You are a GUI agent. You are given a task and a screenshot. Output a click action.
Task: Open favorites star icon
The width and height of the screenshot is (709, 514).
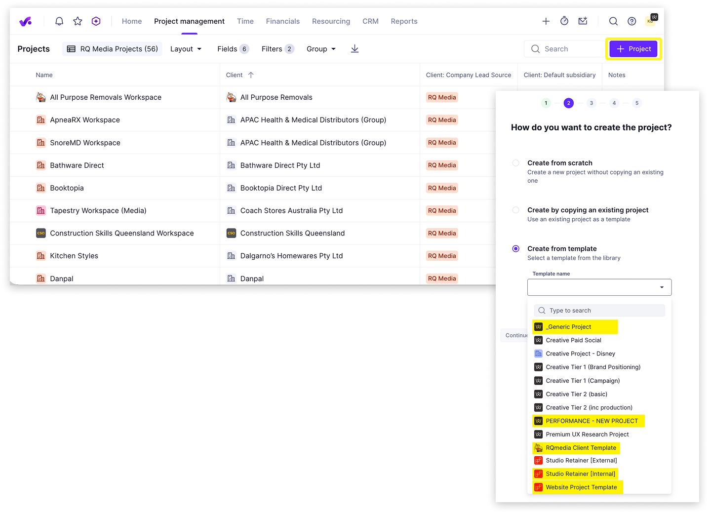[78, 21]
